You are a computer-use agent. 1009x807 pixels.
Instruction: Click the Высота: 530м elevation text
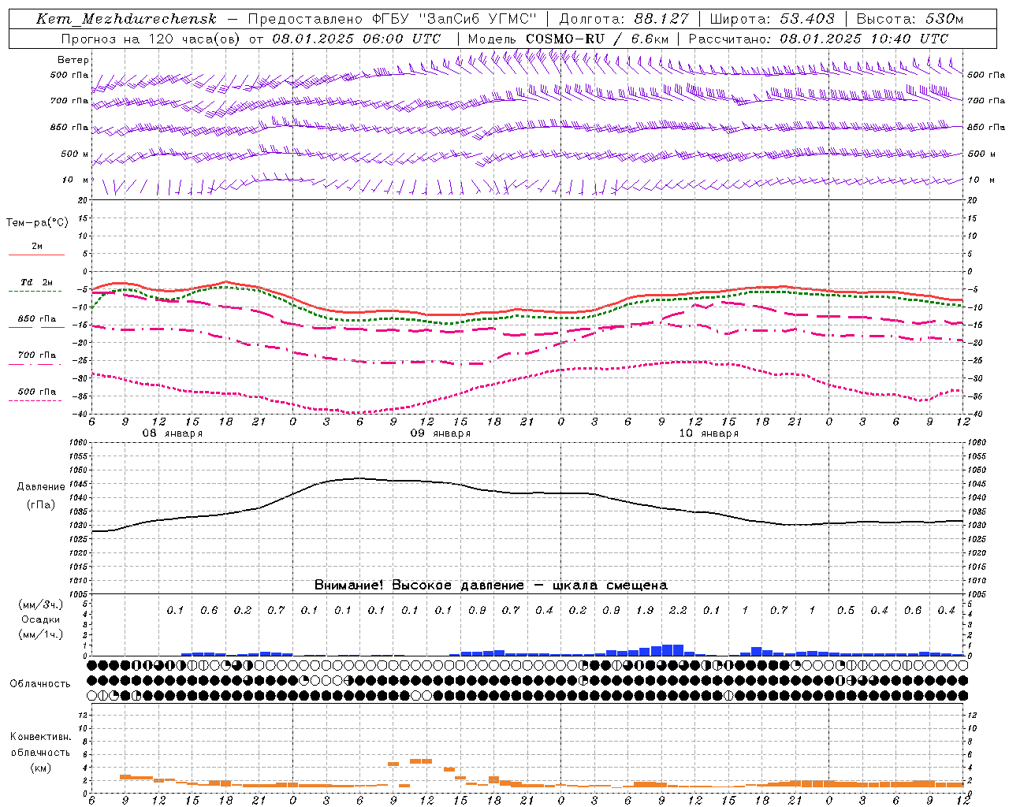tap(910, 19)
